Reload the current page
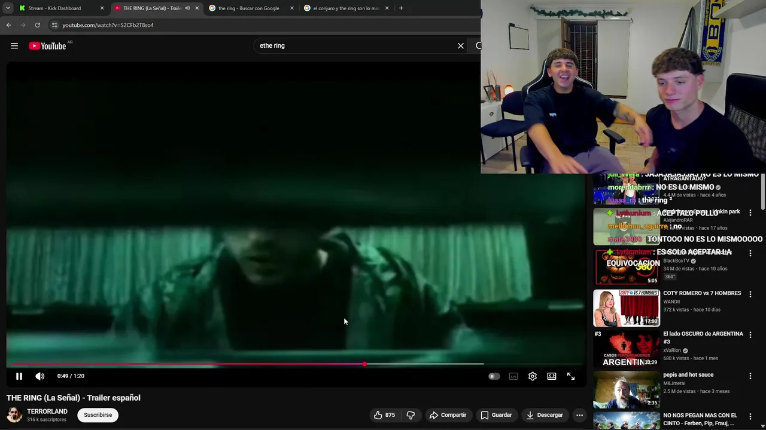This screenshot has height=430, width=766. (x=37, y=25)
